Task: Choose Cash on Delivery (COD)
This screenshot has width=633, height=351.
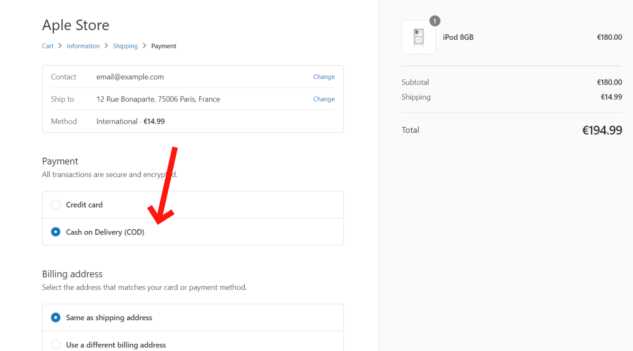Action: click(56, 232)
